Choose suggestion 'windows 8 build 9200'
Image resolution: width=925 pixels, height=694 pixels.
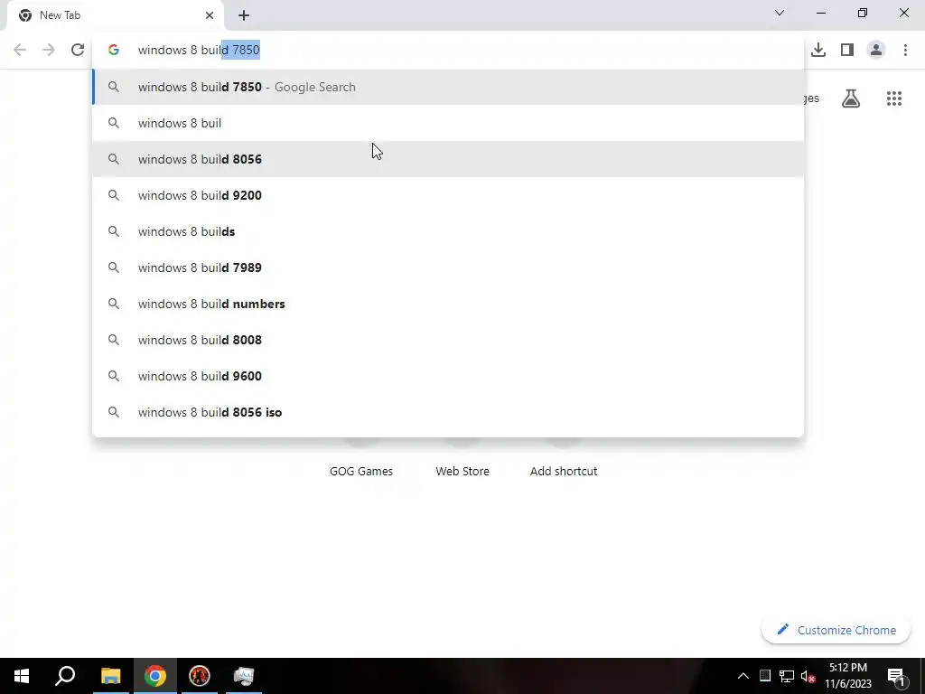pos(448,195)
